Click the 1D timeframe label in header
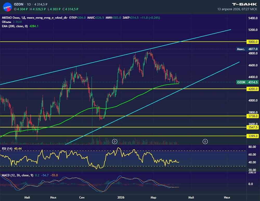 tap(29, 4)
